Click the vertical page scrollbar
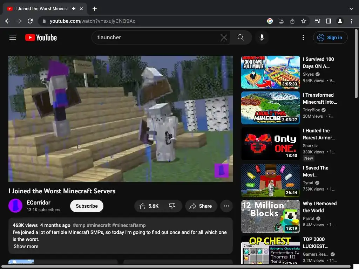 click(x=356, y=64)
